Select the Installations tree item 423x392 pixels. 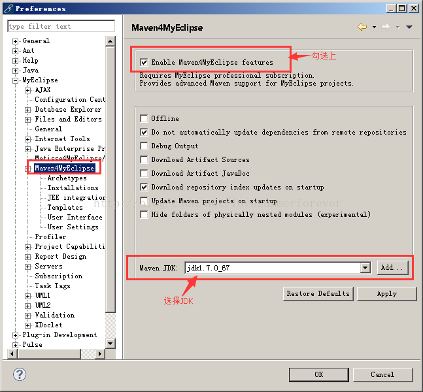click(73, 188)
